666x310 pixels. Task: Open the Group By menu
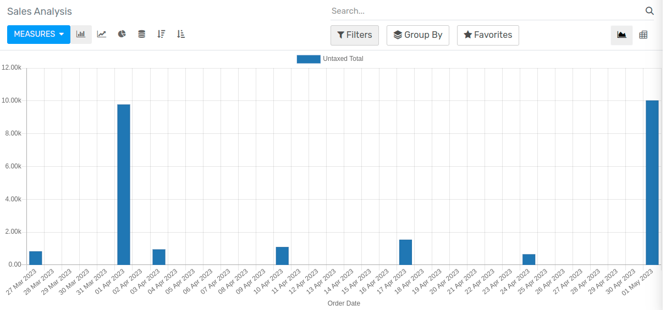click(418, 35)
